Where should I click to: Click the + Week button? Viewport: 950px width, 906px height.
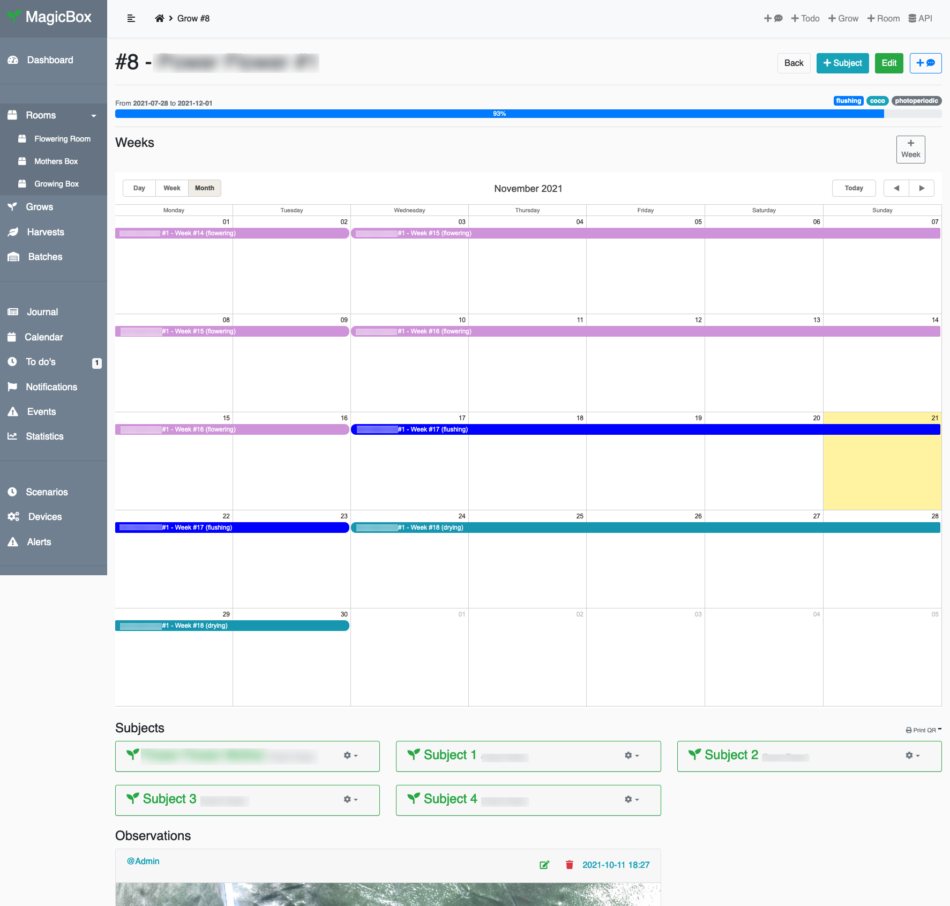pos(910,149)
